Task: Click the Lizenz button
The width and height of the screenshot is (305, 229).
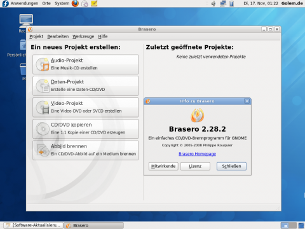Action: point(195,166)
